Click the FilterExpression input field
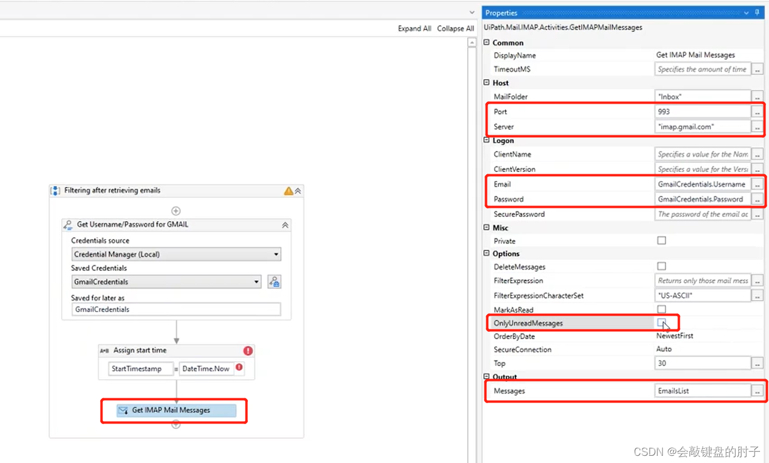The width and height of the screenshot is (769, 463). 703,280
